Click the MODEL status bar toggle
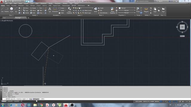Screen dimensions: 191x107 tap(157, 102)
